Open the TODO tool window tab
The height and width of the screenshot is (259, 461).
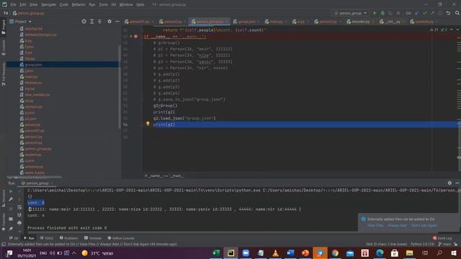[x=47, y=238]
